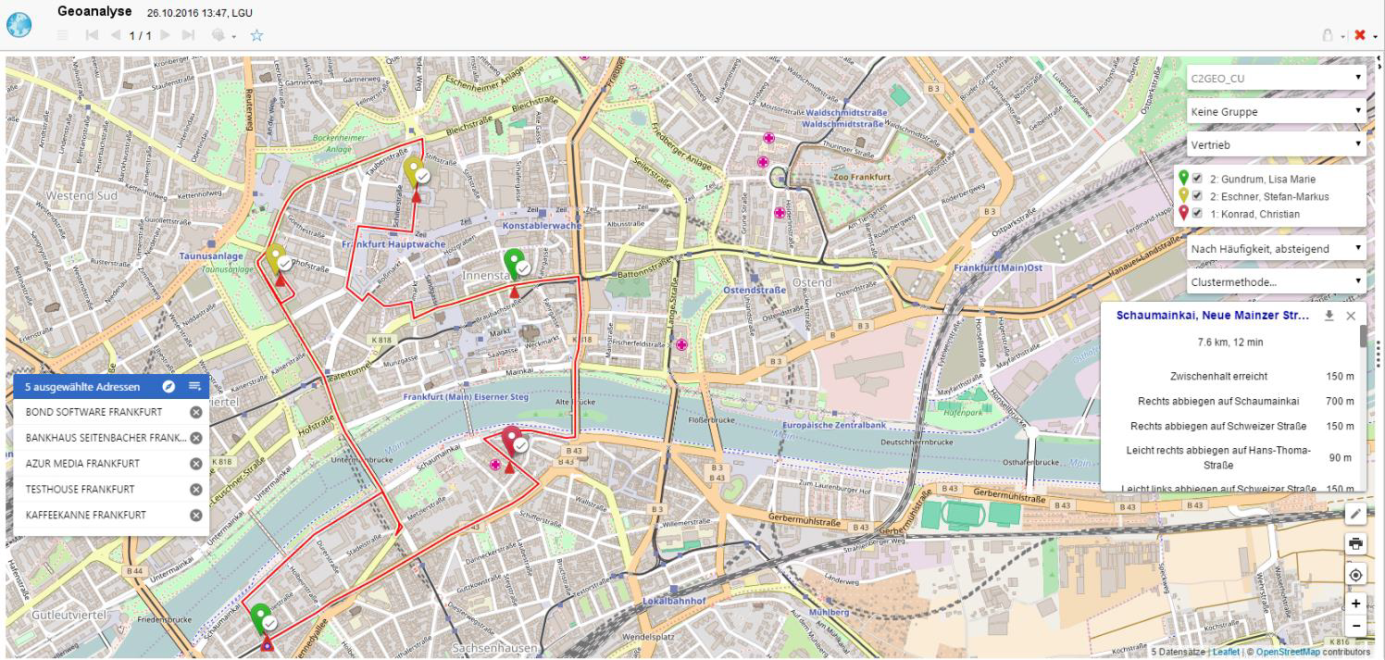
Task: Download the Schaumainkai route directions
Action: [x=1329, y=316]
